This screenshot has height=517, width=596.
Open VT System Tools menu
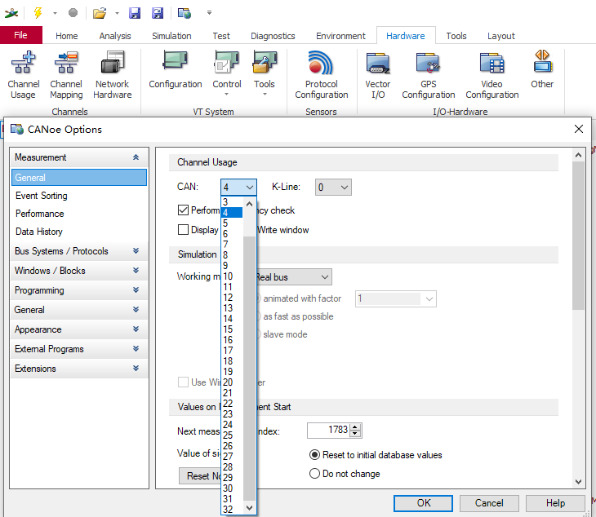pyautogui.click(x=265, y=73)
